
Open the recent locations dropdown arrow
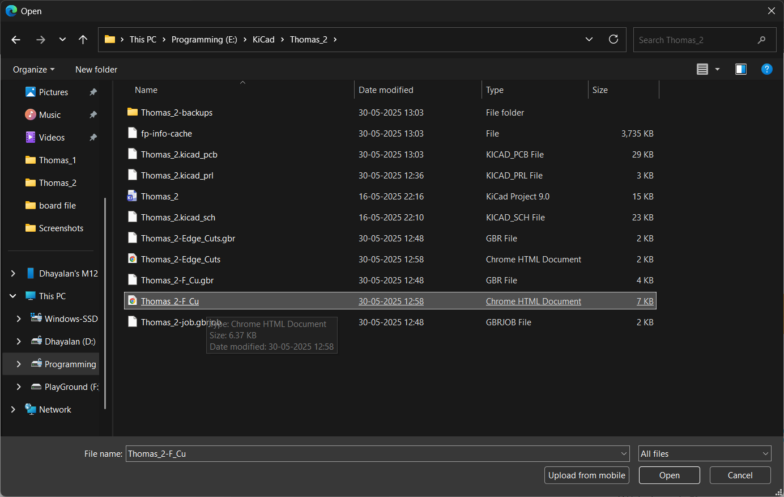tap(62, 40)
